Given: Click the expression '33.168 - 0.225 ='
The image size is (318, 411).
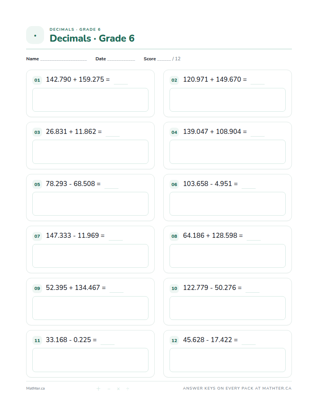Looking at the screenshot, I should 71,340.
